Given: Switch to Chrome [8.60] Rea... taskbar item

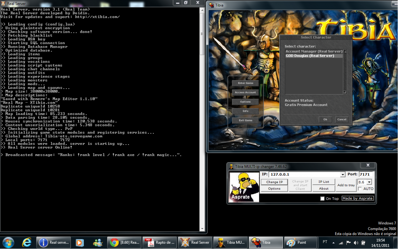Looking at the screenshot, I should point(125,242).
